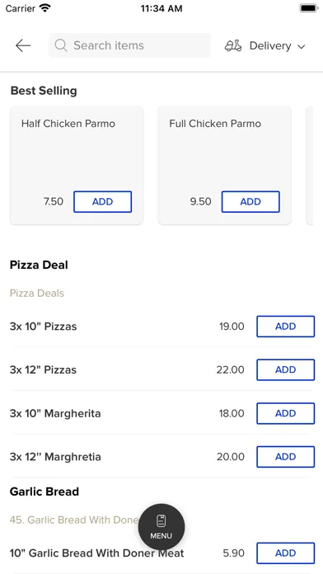Tap the Wi-Fi status icon
The width and height of the screenshot is (323, 574).
[x=45, y=8]
